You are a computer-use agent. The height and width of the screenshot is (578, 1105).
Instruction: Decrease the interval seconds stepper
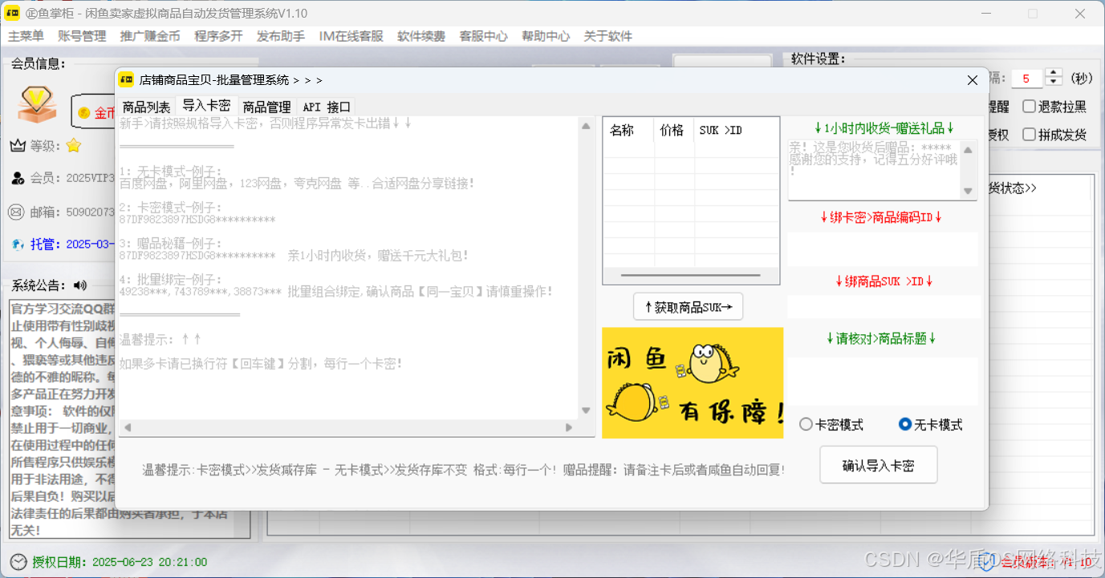[1054, 83]
